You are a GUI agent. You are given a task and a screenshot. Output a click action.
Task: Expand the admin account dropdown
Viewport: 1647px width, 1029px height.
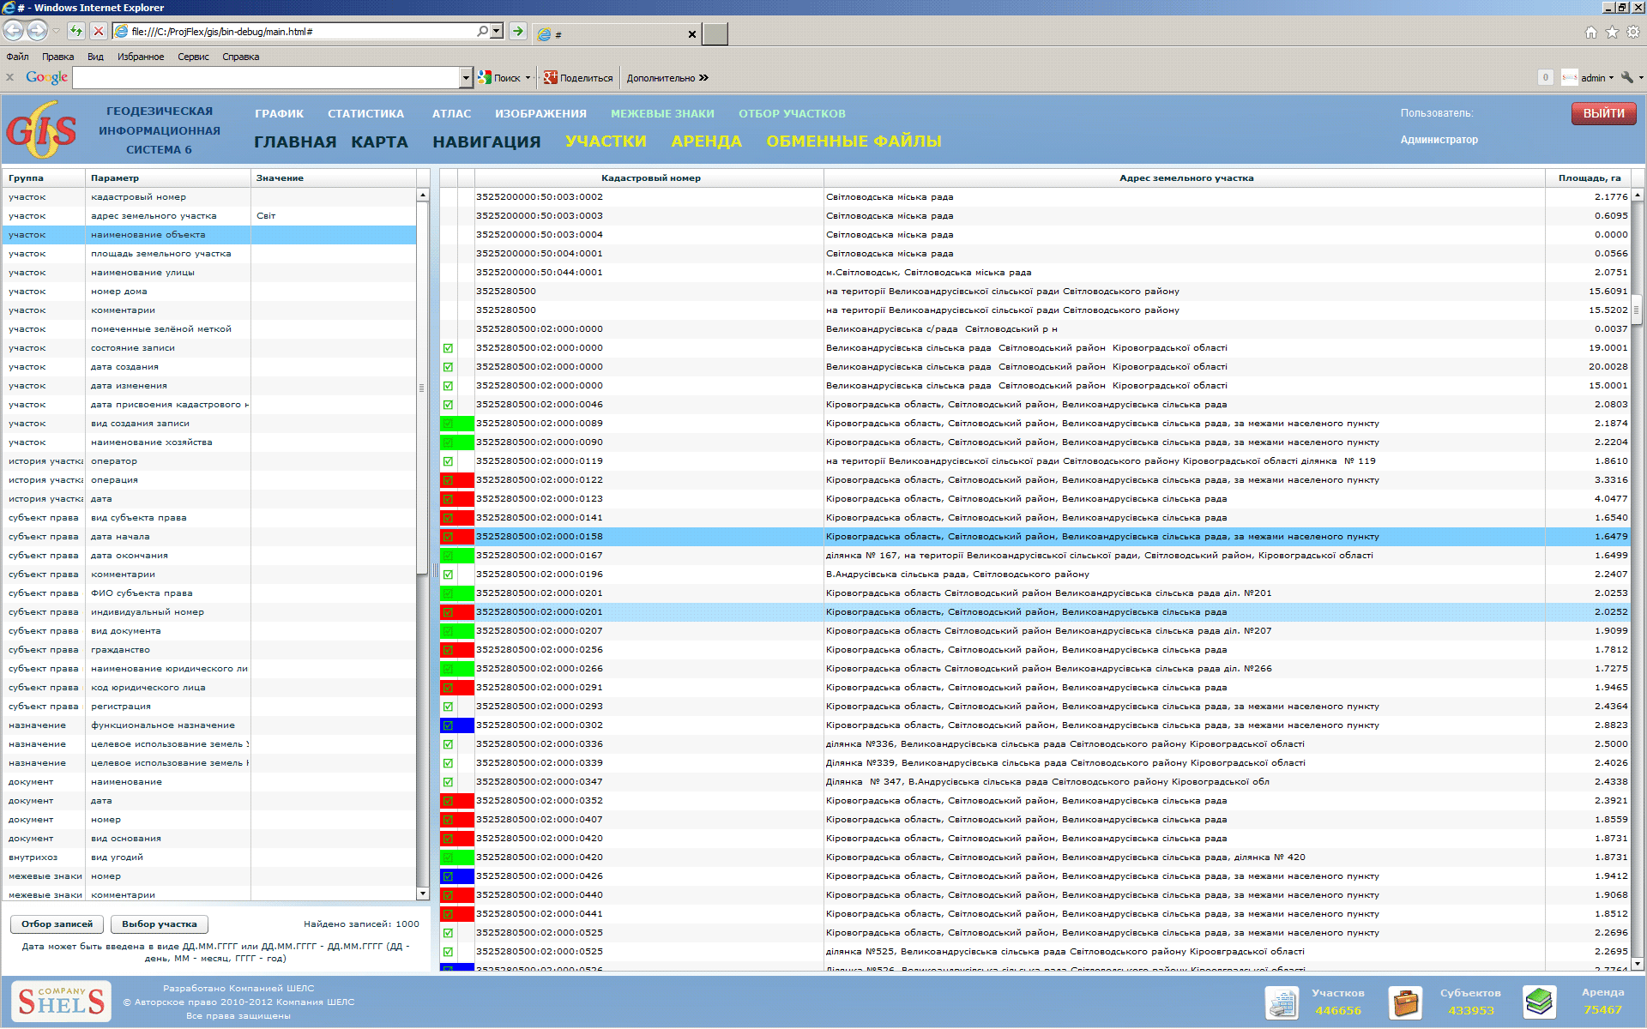pyautogui.click(x=1611, y=78)
